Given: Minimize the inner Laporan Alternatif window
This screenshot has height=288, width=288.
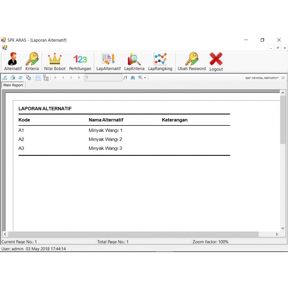Looking at the screenshot, I should (271, 48).
